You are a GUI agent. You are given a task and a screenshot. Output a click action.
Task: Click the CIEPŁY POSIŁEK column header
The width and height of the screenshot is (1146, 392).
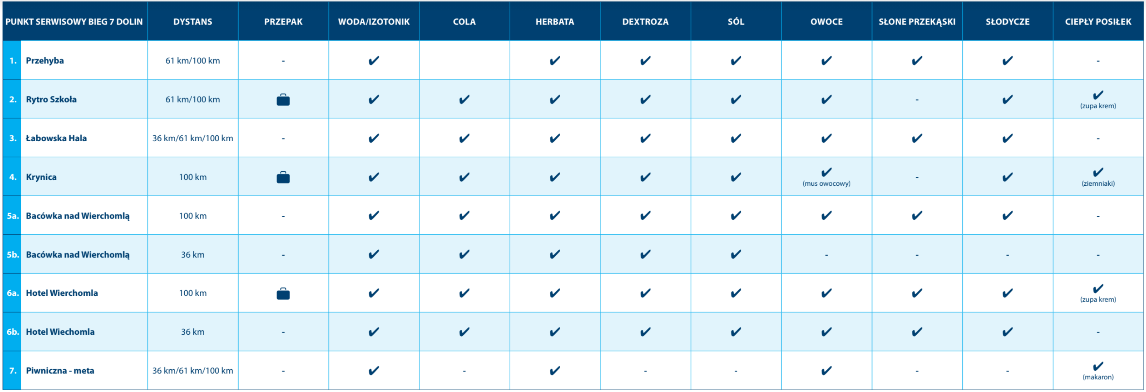1097,21
